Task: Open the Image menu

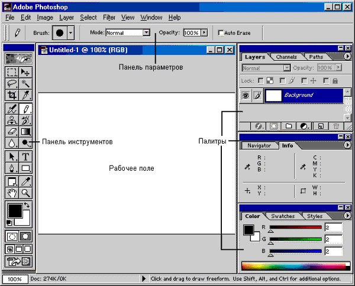Action: tap(45, 17)
